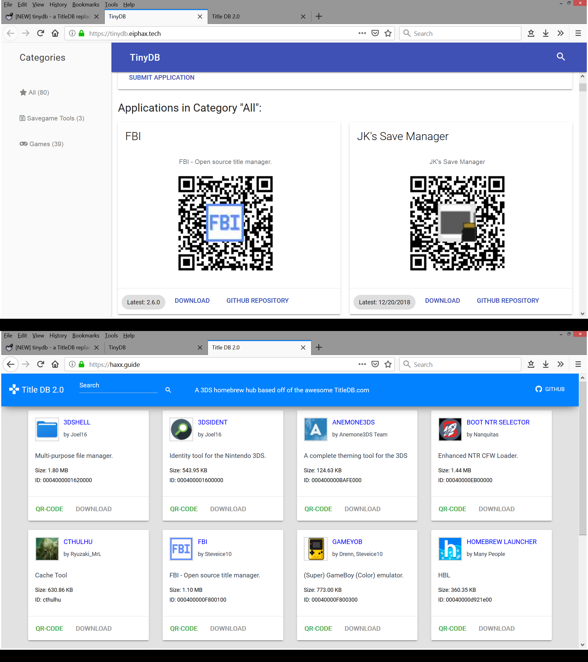The height and width of the screenshot is (662, 588).
Task: Click the scrollbar up arrow on the Title DB page
Action: [x=582, y=378]
